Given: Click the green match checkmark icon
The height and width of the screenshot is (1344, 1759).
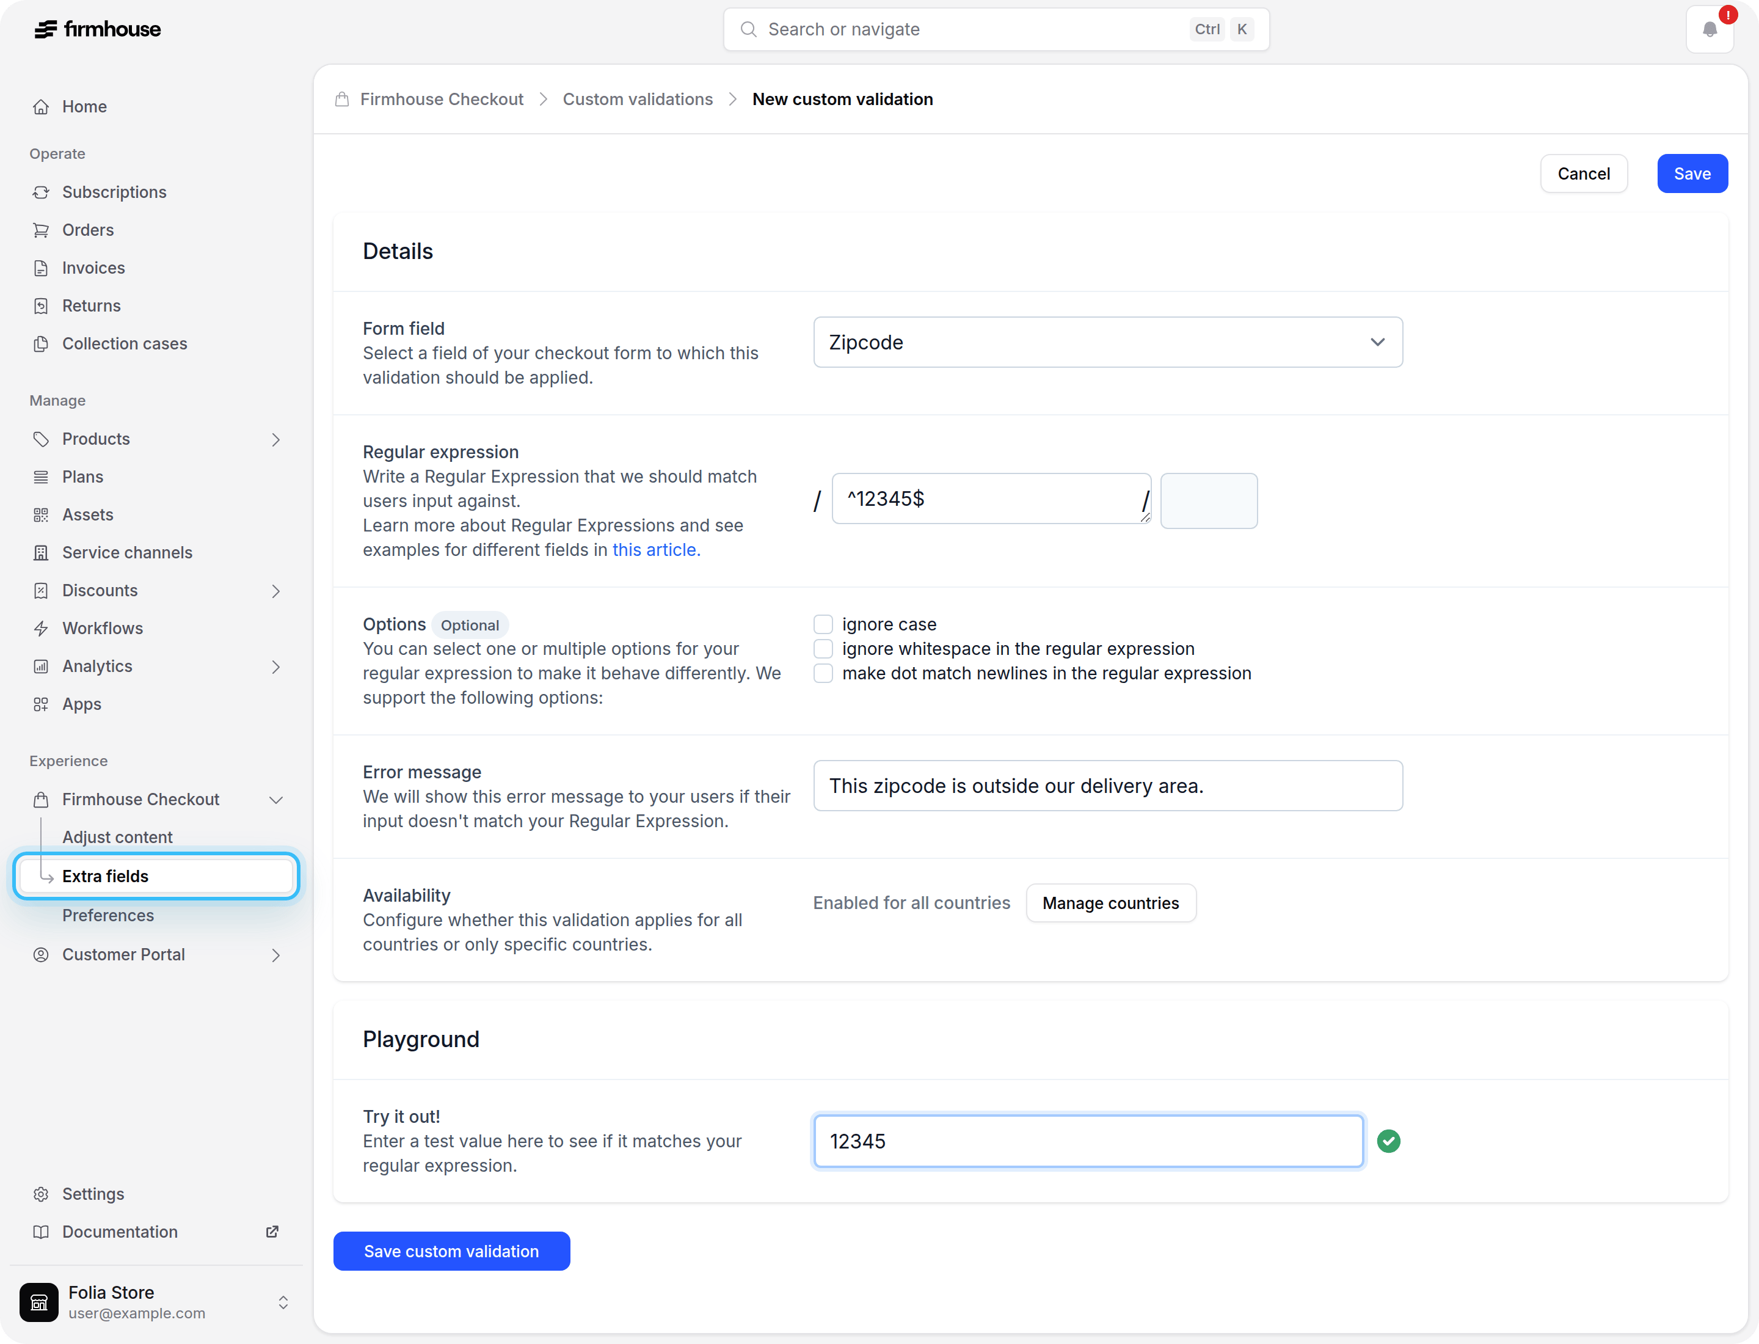Looking at the screenshot, I should click(1389, 1142).
